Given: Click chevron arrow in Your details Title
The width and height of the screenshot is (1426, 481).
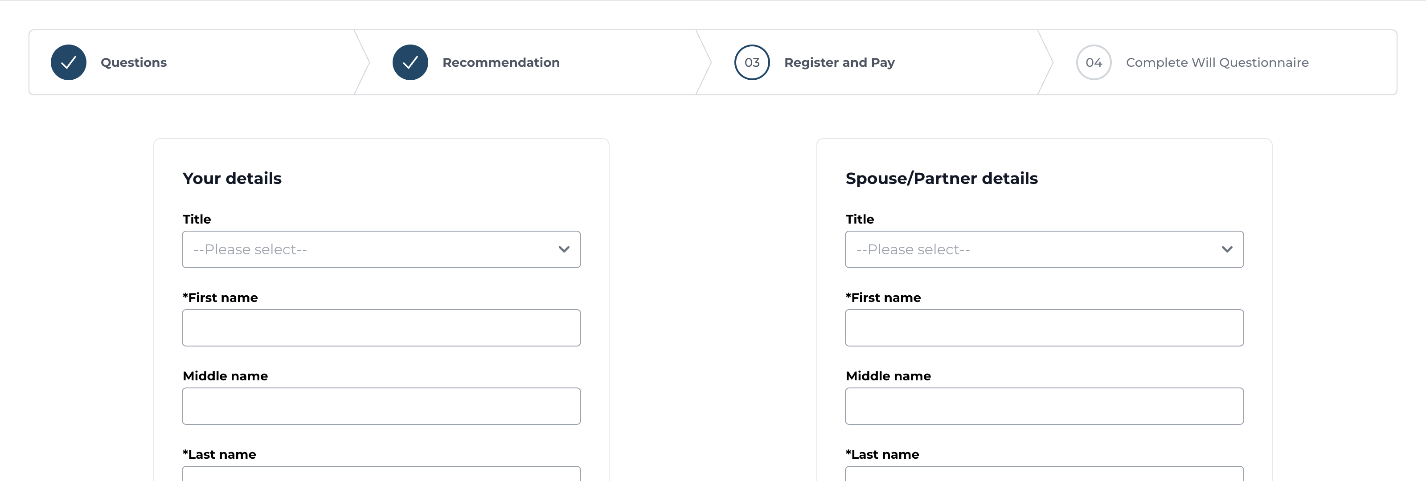Looking at the screenshot, I should click(x=564, y=250).
